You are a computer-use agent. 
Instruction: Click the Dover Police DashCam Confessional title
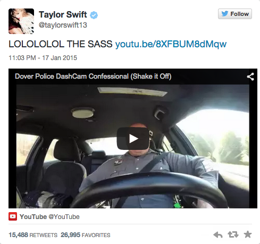tap(93, 77)
